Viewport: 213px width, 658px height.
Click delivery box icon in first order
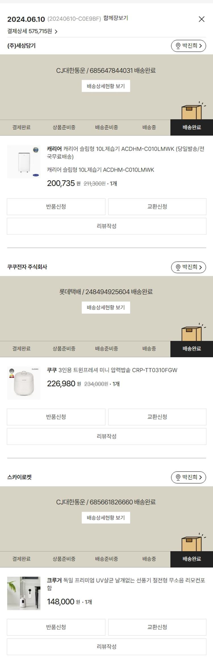191,112
